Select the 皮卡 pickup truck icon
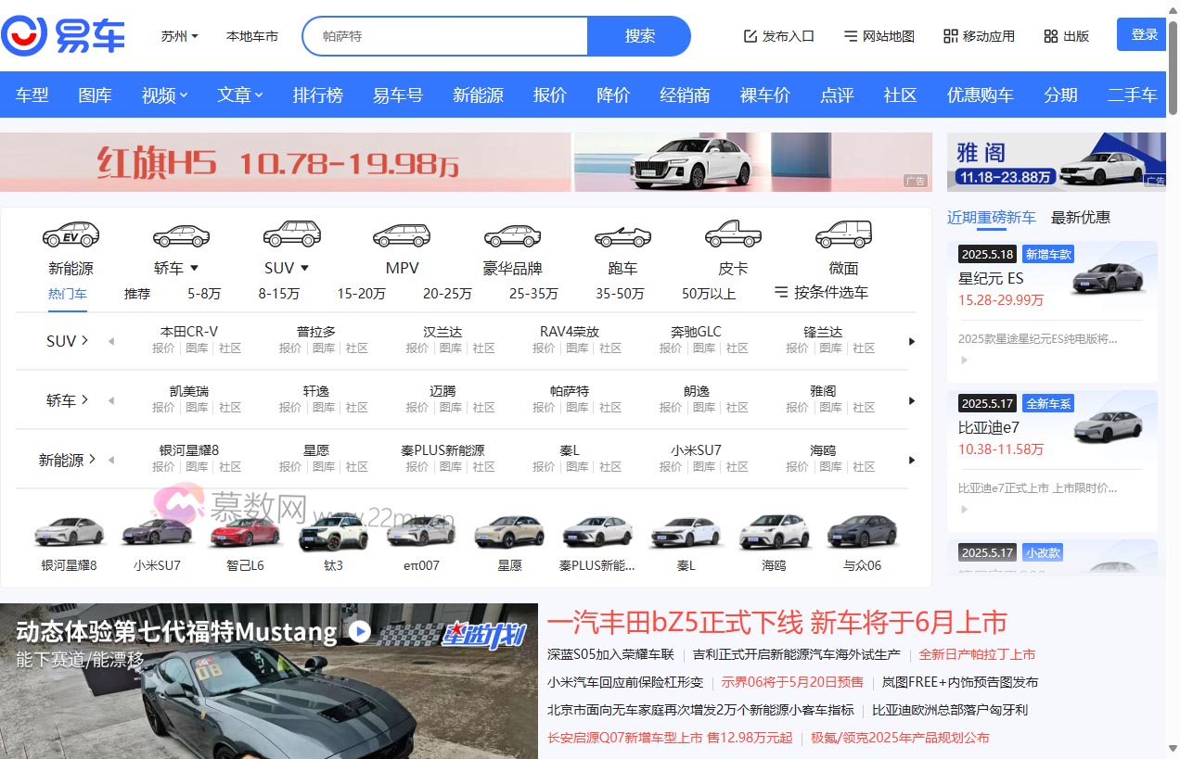This screenshot has height=759, width=1180. [732, 234]
